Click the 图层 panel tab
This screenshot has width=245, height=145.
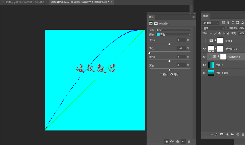coord(205,16)
